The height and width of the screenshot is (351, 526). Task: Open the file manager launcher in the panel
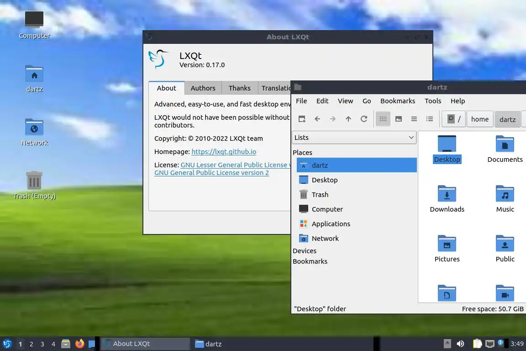66,344
